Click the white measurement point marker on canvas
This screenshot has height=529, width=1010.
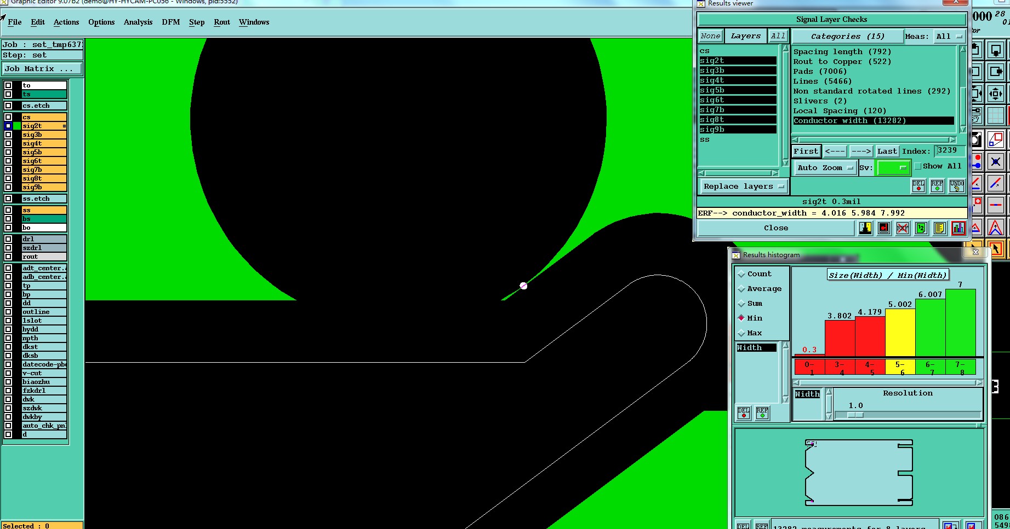523,286
